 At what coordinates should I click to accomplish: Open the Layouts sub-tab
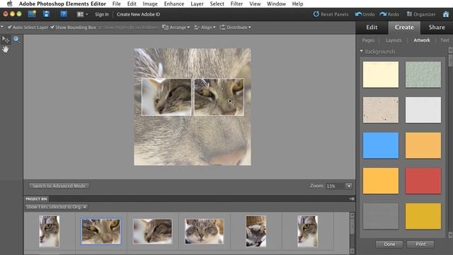coord(394,40)
